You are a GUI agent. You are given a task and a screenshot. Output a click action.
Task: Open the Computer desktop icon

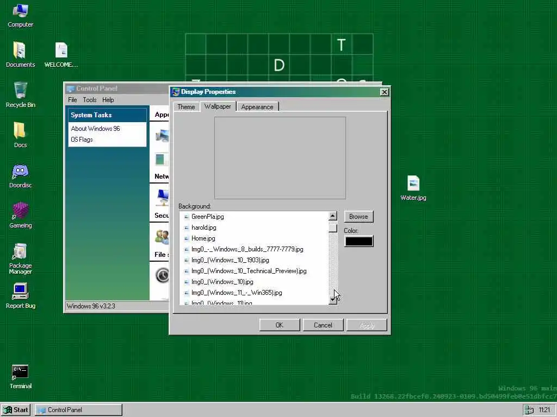[x=20, y=15]
